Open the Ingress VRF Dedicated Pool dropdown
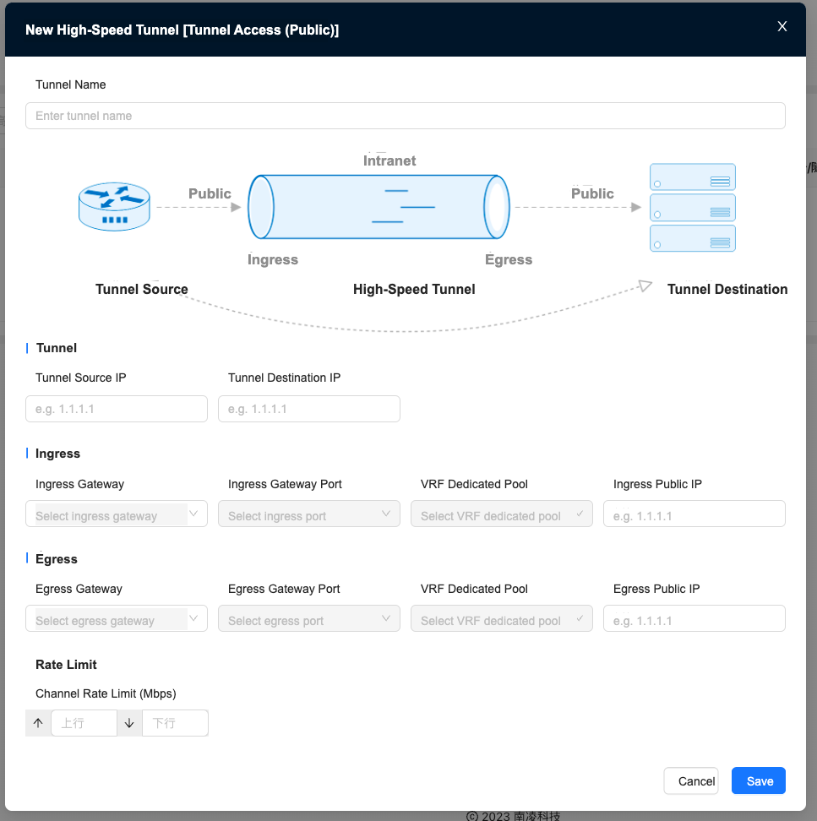 [502, 514]
